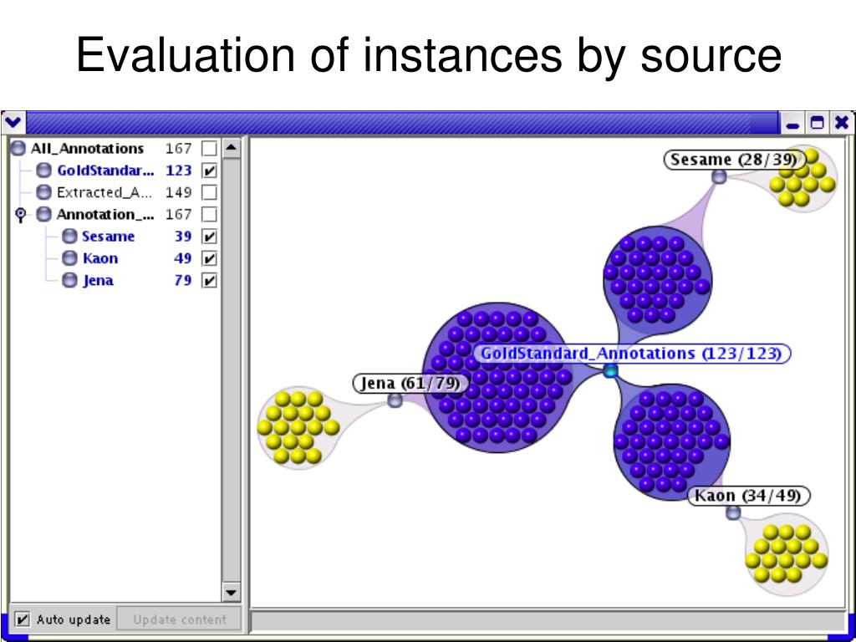Select the Jena (61/79) graph label
This screenshot has width=856, height=642.
pyautogui.click(x=410, y=383)
